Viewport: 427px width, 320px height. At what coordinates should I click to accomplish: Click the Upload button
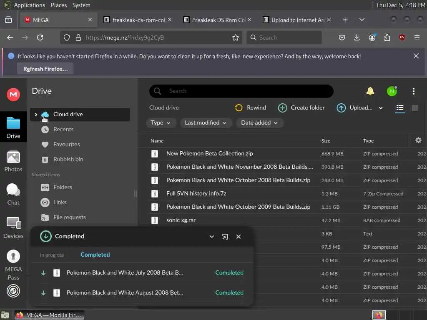354,108
